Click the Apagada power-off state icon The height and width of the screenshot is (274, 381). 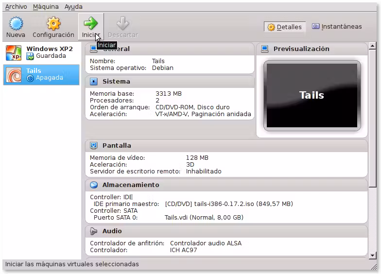(30, 78)
